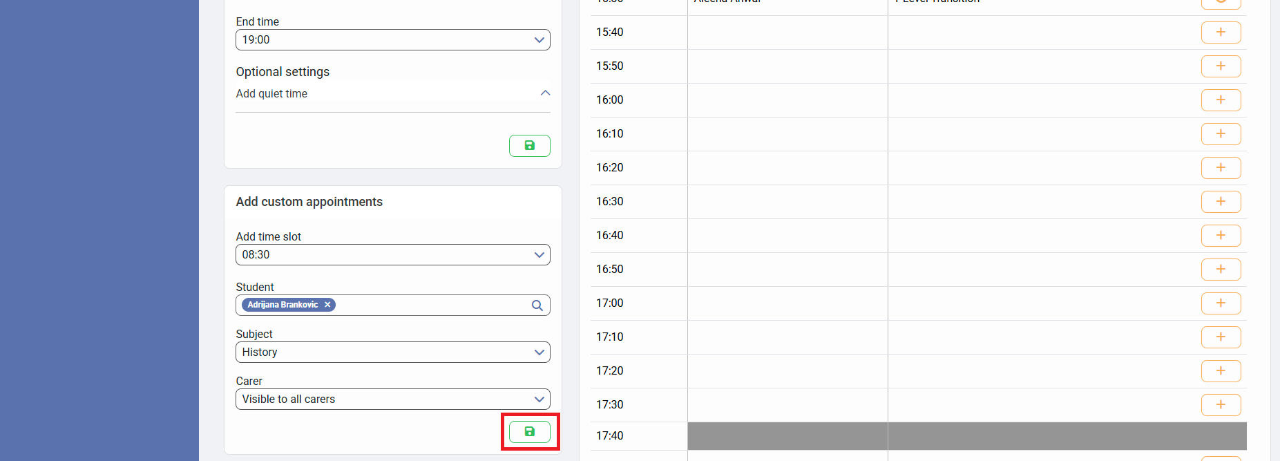This screenshot has width=1280, height=461.
Task: Add appointment at 15:40 slot
Action: [x=1221, y=32]
